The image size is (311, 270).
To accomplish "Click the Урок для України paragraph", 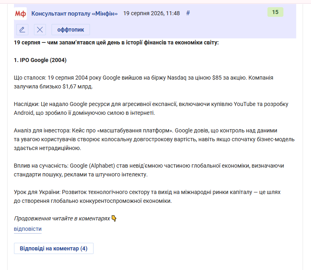I will coord(147,196).
